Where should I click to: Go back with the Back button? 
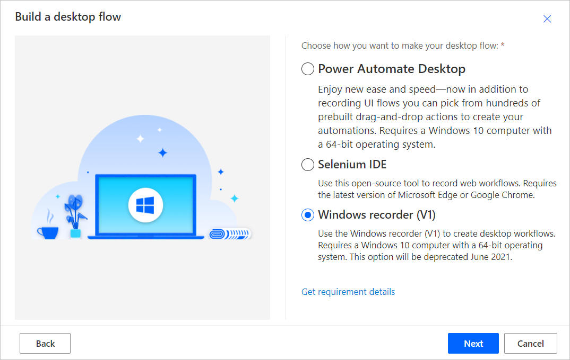tap(45, 343)
